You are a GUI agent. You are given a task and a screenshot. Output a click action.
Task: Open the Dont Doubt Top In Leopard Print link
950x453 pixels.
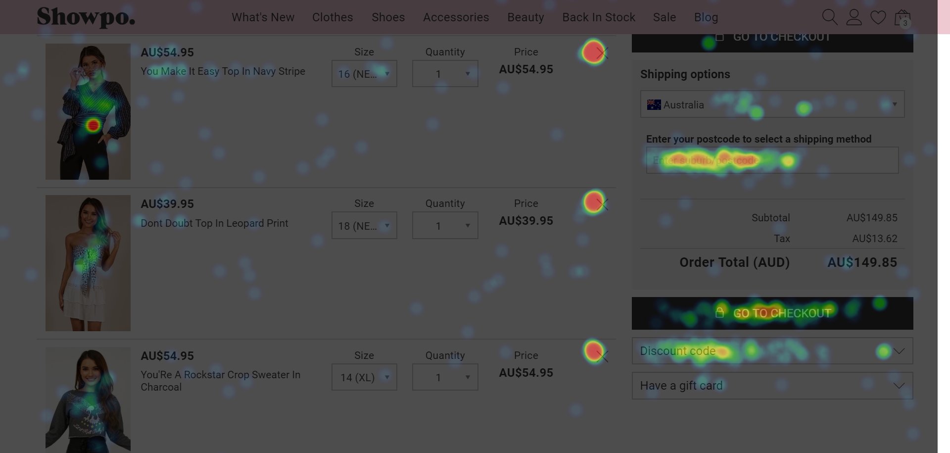click(214, 223)
